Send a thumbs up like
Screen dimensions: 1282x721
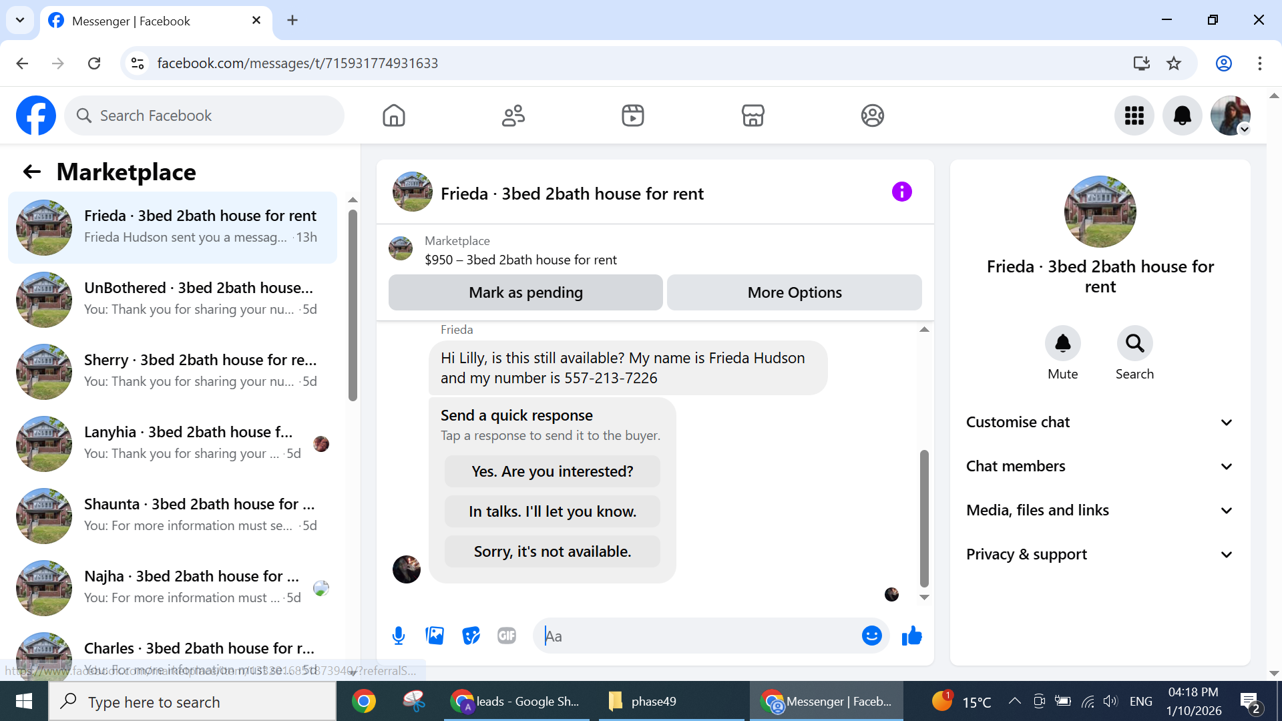[x=911, y=636]
